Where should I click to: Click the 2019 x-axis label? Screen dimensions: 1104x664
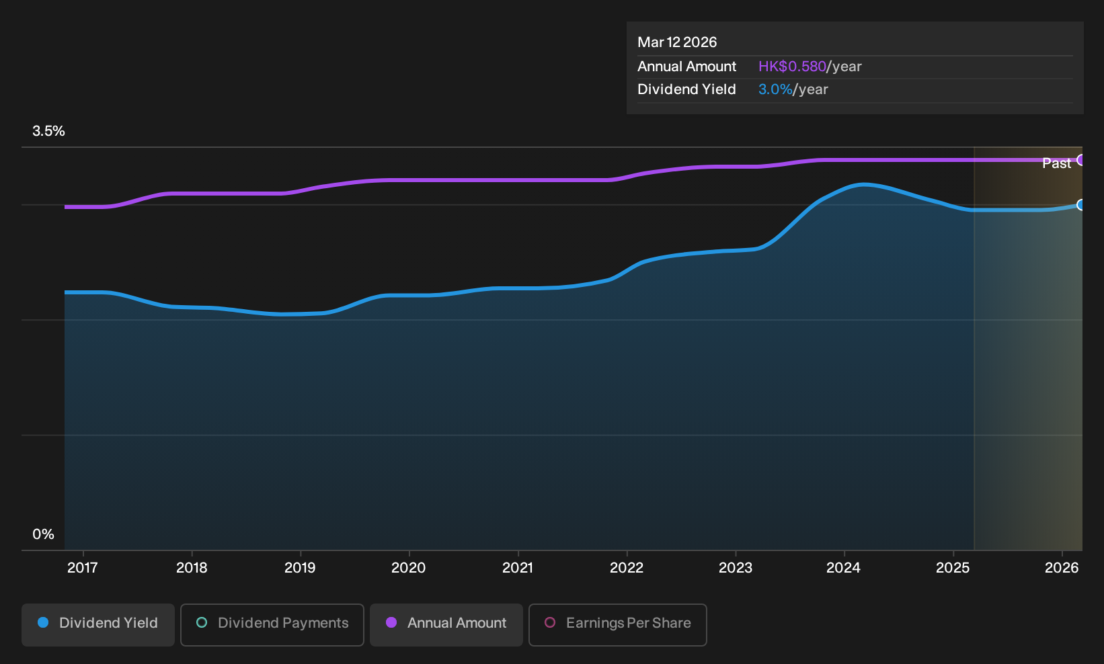300,568
